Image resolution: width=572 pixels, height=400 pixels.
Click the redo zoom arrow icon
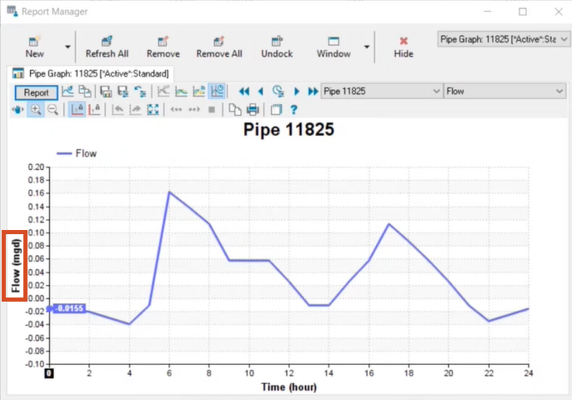click(135, 109)
